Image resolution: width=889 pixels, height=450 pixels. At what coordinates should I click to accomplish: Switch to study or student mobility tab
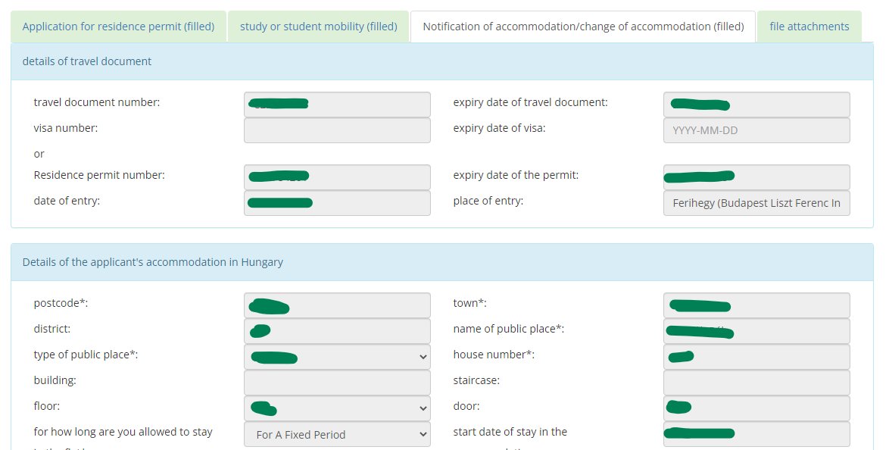click(318, 27)
